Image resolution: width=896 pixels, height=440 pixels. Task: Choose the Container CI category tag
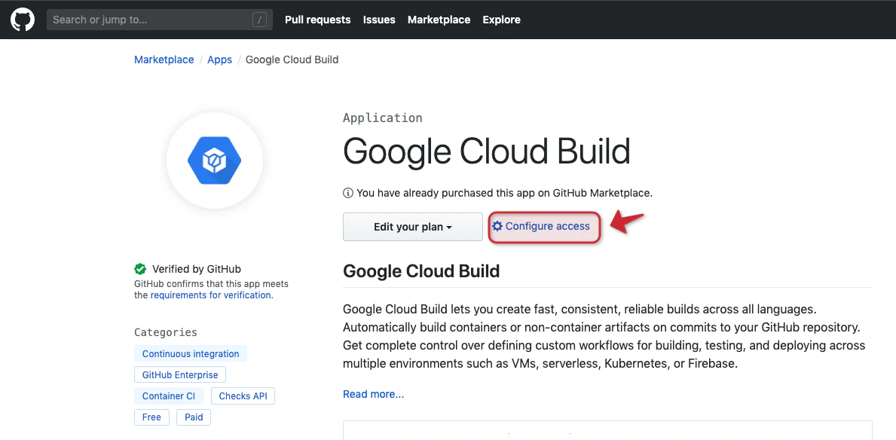[169, 396]
